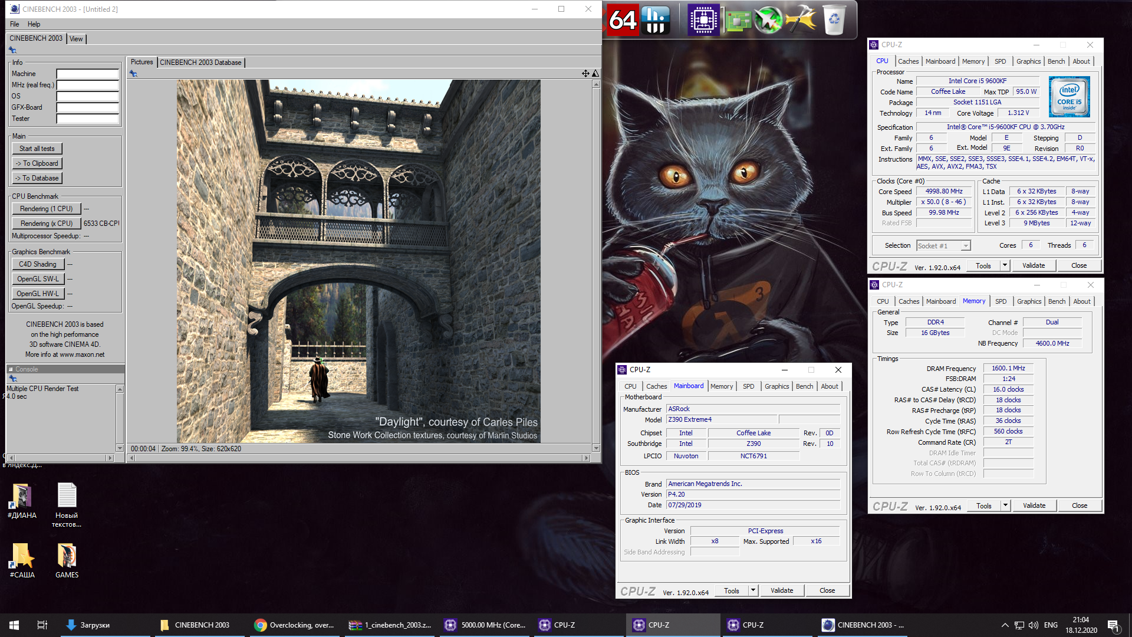Viewport: 1132px width, 637px height.
Task: Click the MHz (real freq.) input field
Action: click(88, 86)
